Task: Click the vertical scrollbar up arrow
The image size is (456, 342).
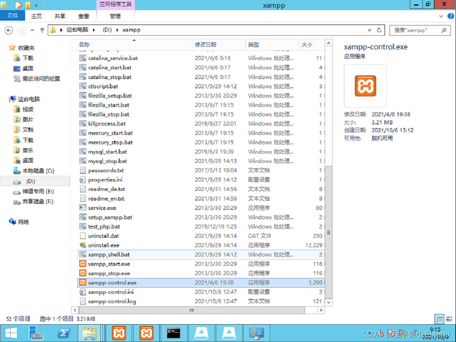Action: point(328,43)
